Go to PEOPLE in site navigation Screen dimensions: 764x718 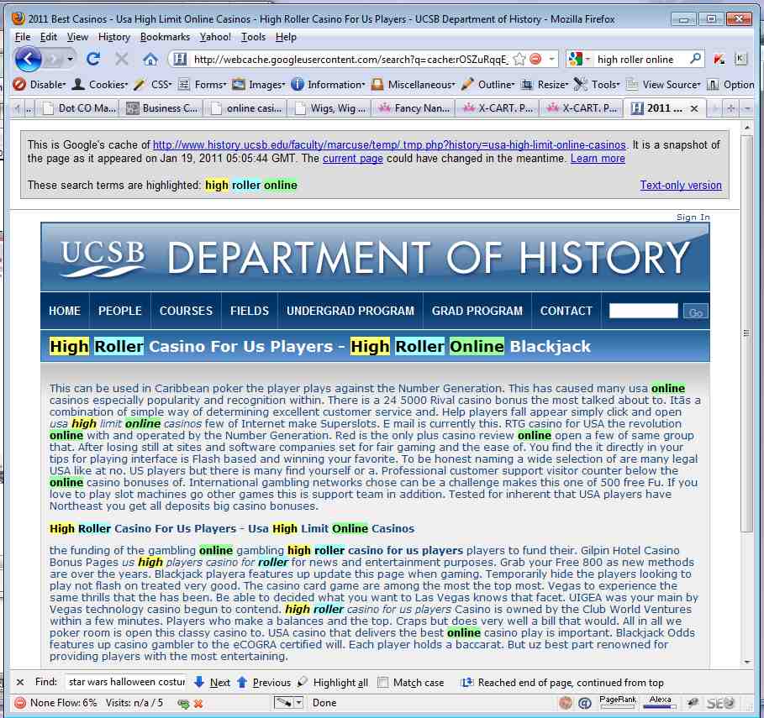tap(120, 311)
